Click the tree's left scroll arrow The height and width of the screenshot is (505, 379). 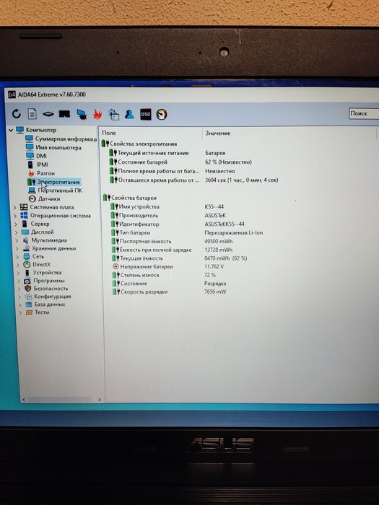click(x=24, y=400)
